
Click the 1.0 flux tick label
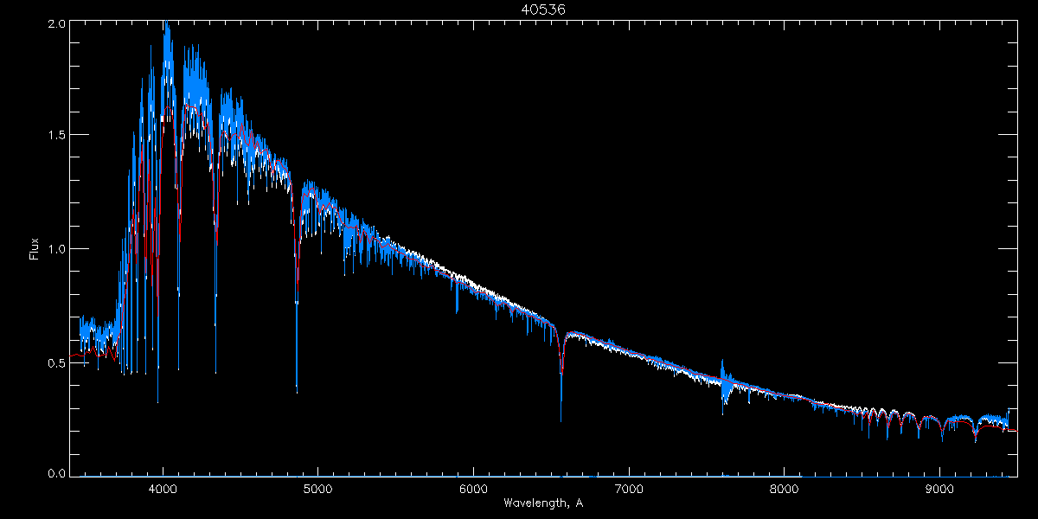(57, 249)
